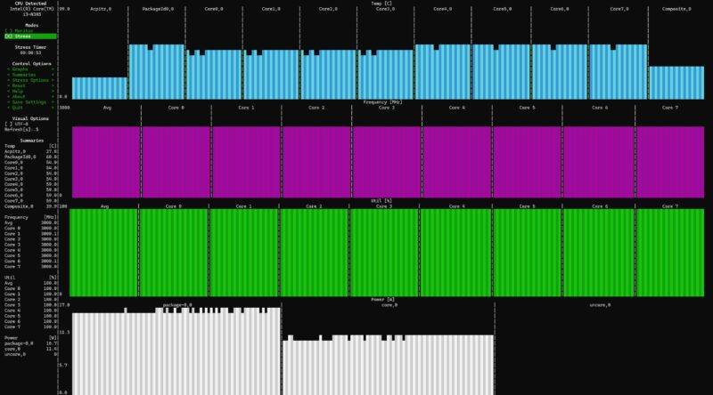713x395 pixels.
Task: Click Core 7 row under Frequency summary
Action: pos(30,267)
